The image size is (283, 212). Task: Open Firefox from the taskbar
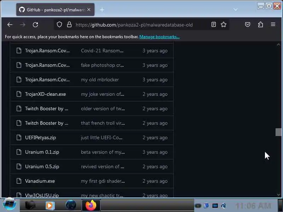click(91, 205)
